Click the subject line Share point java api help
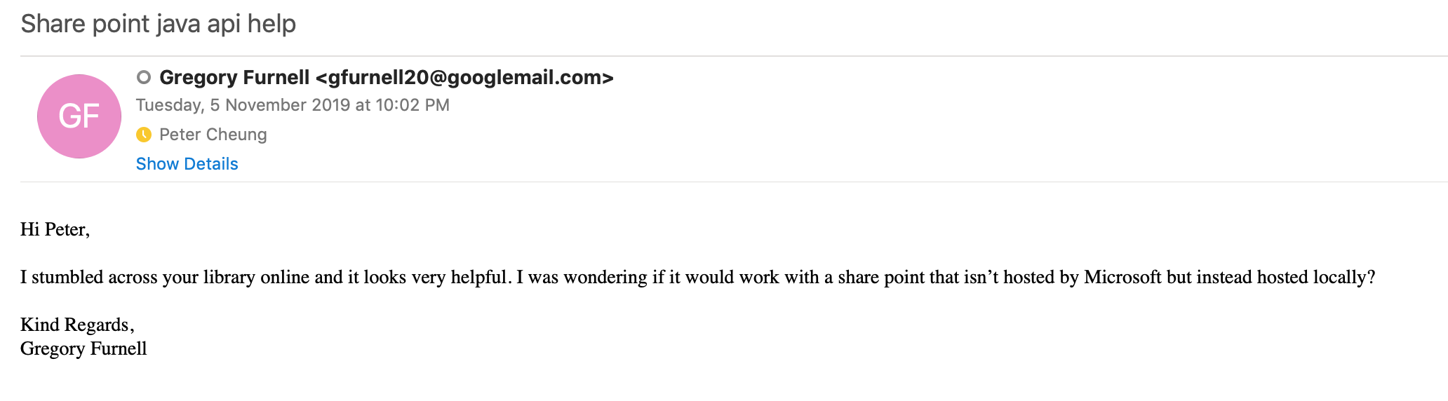This screenshot has height=401, width=1448. [159, 24]
